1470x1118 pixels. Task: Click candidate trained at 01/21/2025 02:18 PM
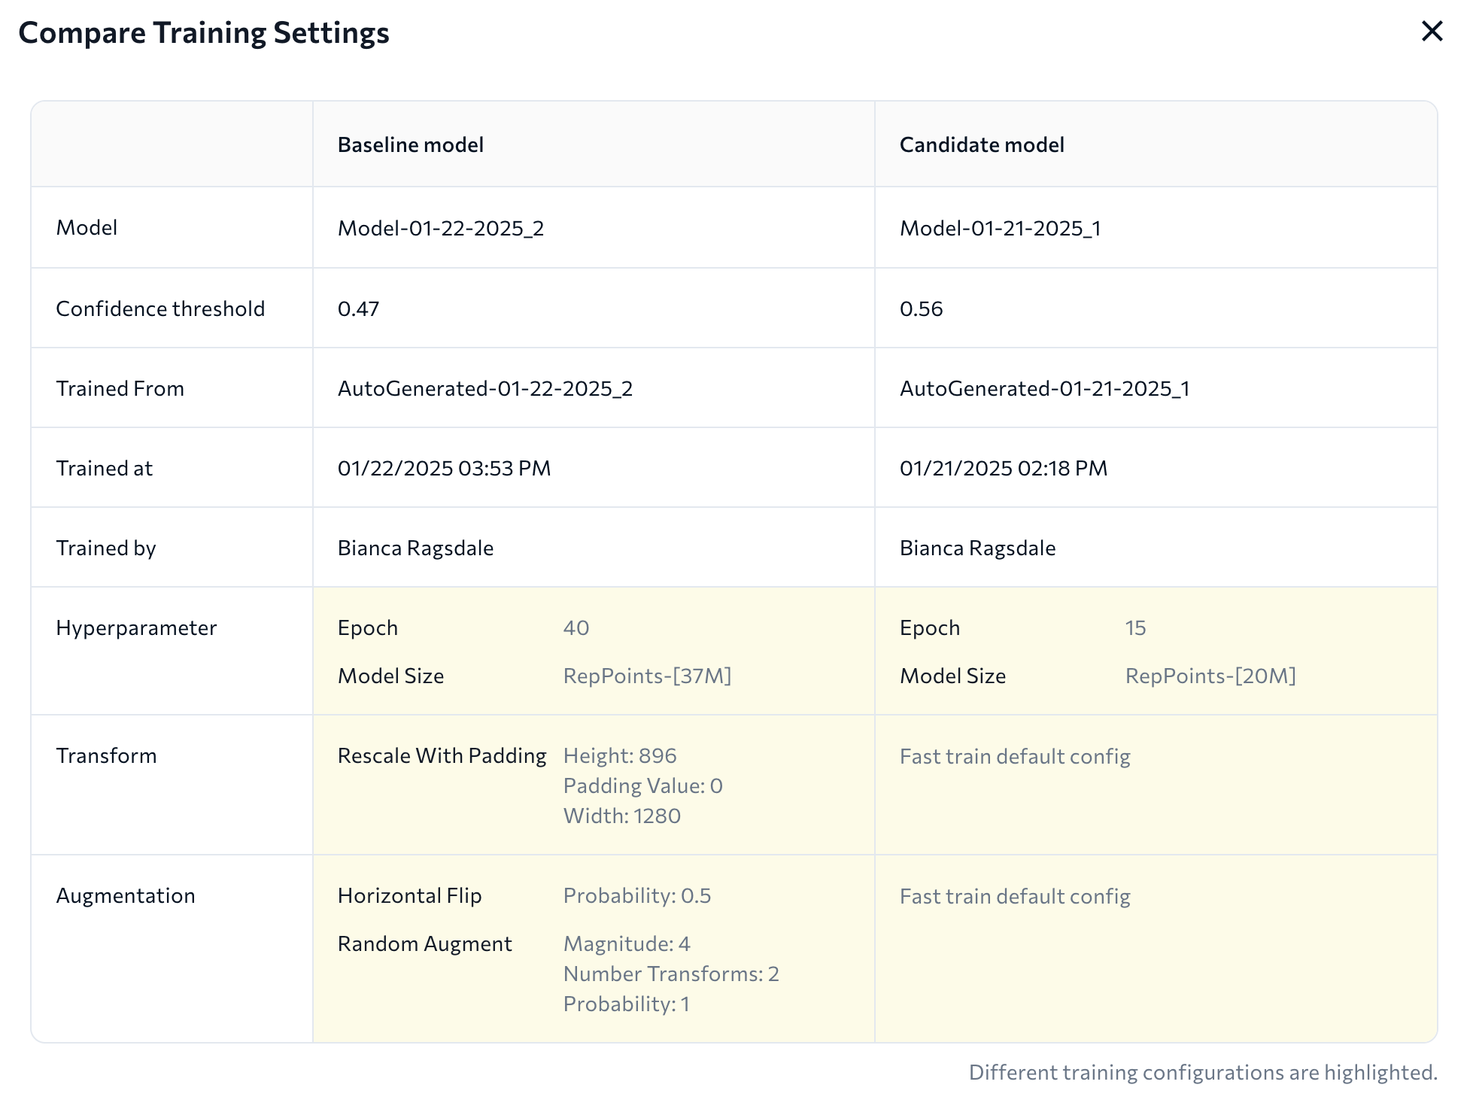point(1003,468)
